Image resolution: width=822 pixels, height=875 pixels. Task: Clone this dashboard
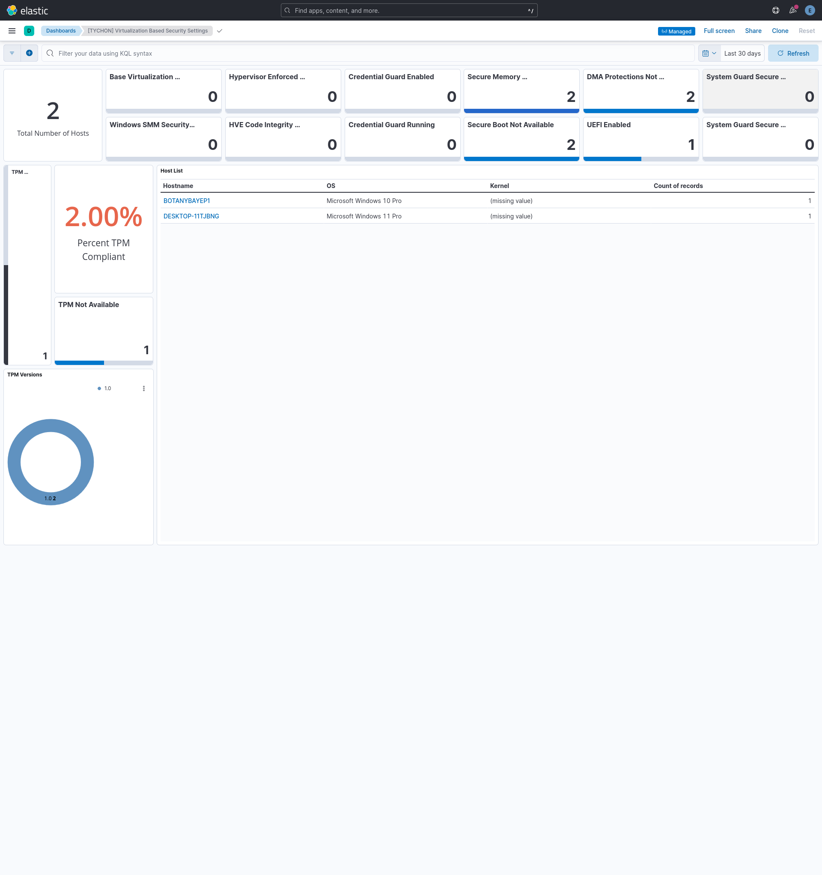click(x=780, y=31)
